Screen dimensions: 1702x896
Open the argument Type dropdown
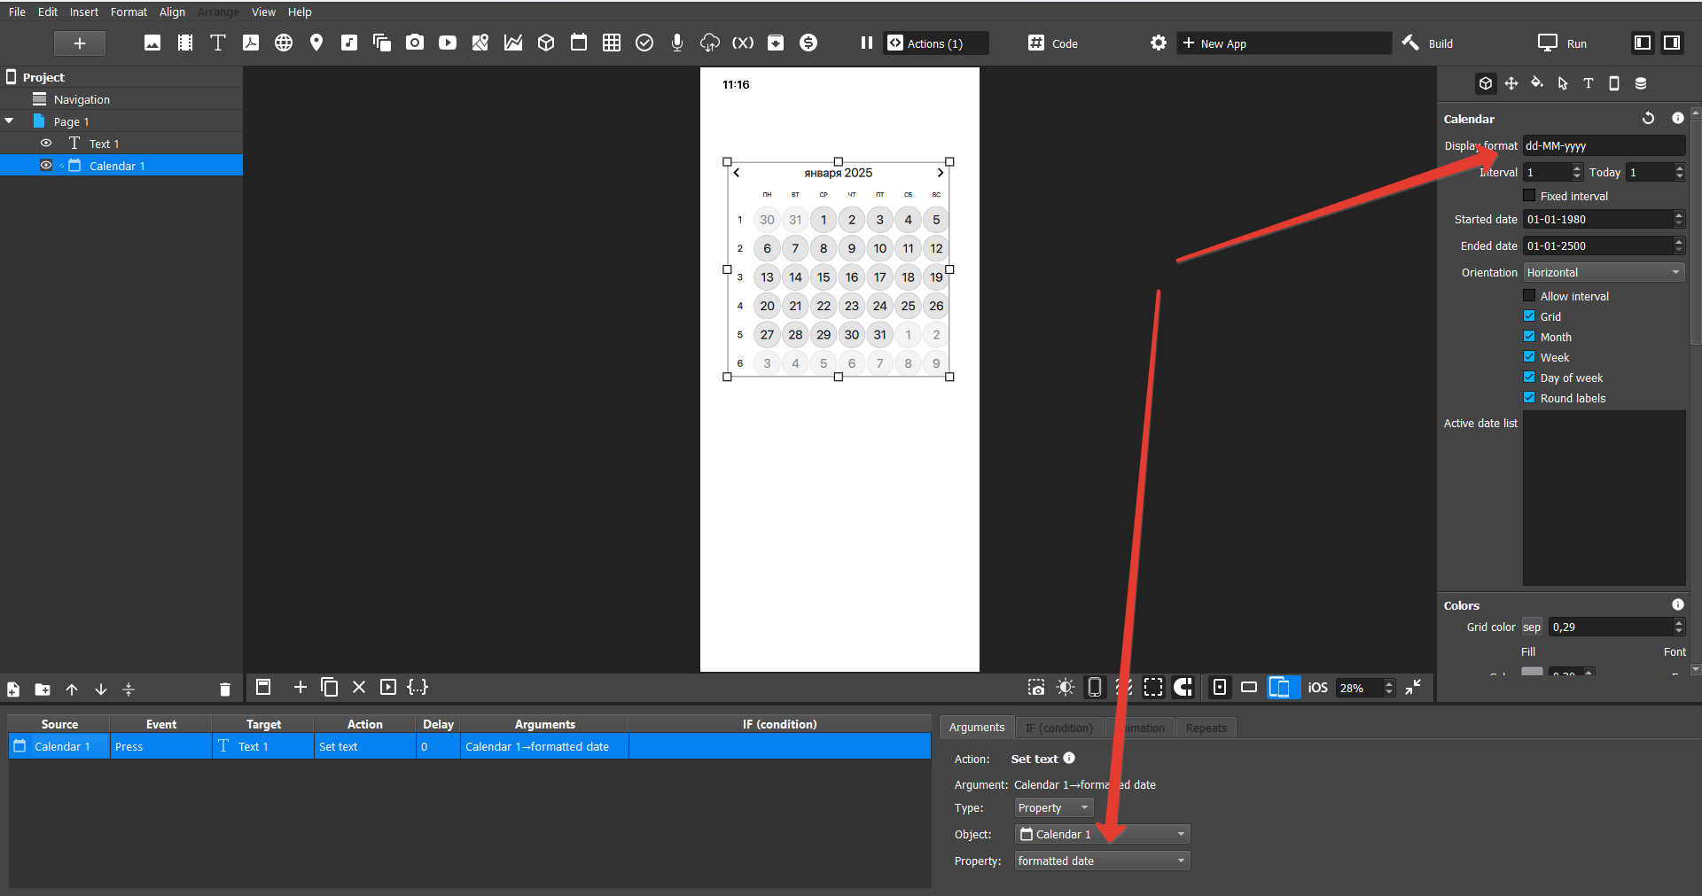(1054, 807)
